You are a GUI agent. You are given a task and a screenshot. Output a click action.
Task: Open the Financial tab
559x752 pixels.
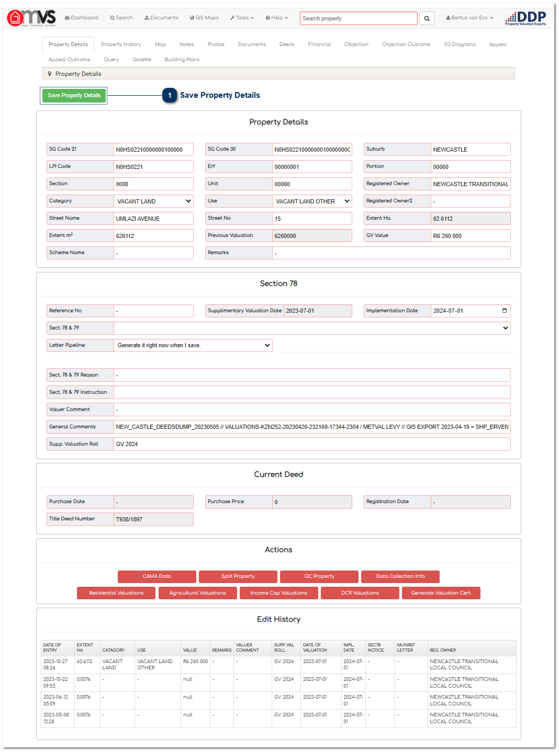(x=319, y=44)
